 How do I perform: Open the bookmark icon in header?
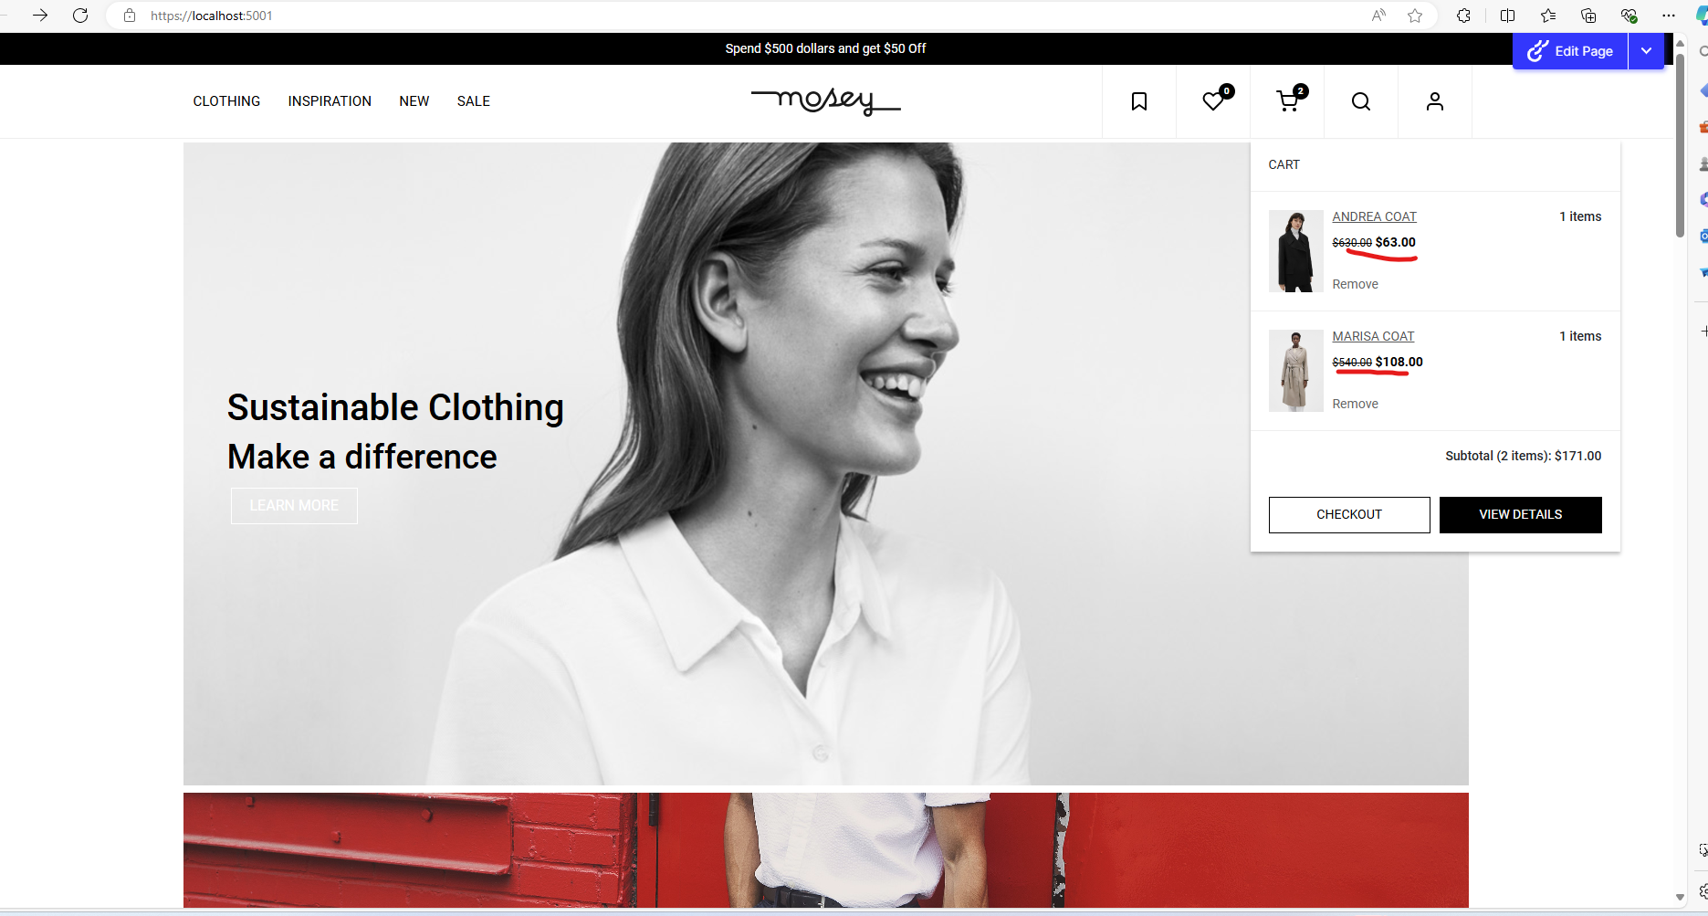pos(1138,101)
